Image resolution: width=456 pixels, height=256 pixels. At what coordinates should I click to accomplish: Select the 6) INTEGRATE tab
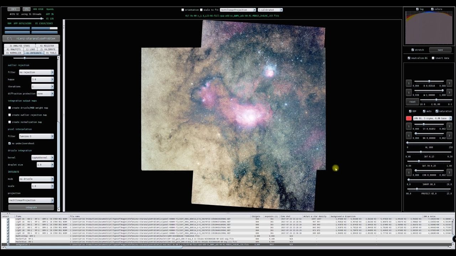click(x=33, y=53)
